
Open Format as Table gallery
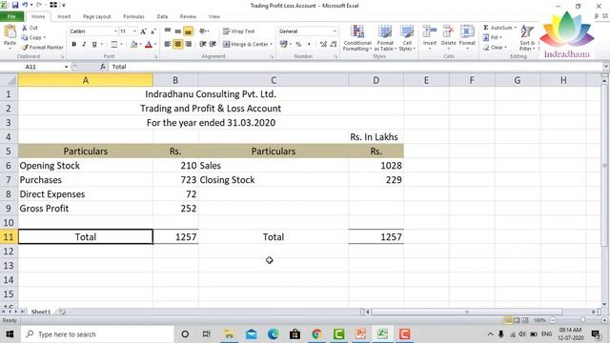(385, 37)
